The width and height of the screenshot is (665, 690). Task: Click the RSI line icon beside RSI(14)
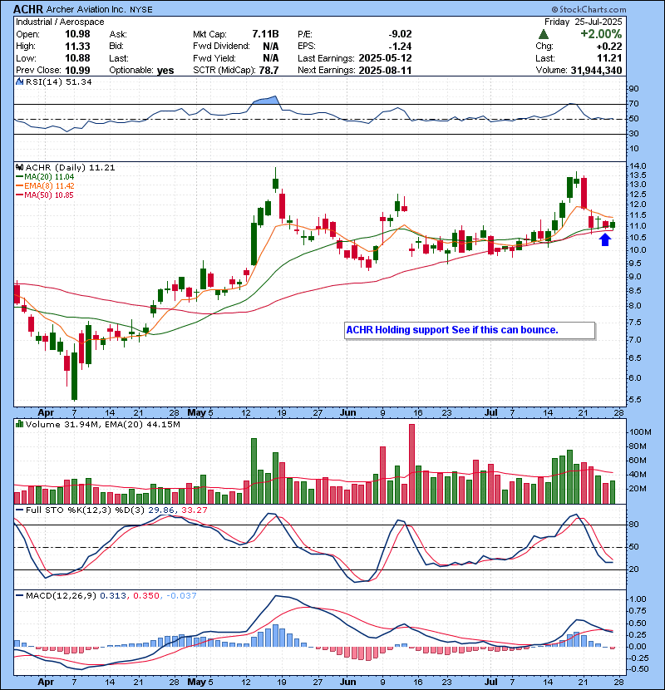pos(19,81)
